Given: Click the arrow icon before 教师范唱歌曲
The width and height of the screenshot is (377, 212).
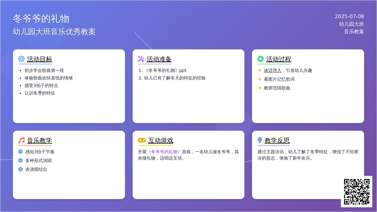Looking at the screenshot, I should pos(259,88).
